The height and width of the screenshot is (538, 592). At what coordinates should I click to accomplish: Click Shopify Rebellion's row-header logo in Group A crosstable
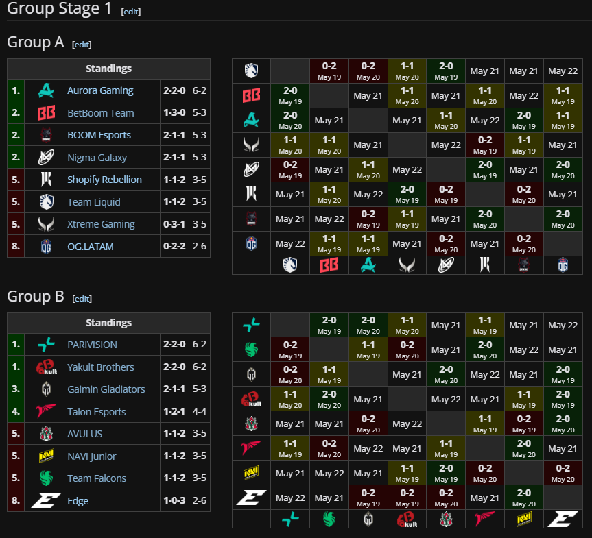(252, 195)
